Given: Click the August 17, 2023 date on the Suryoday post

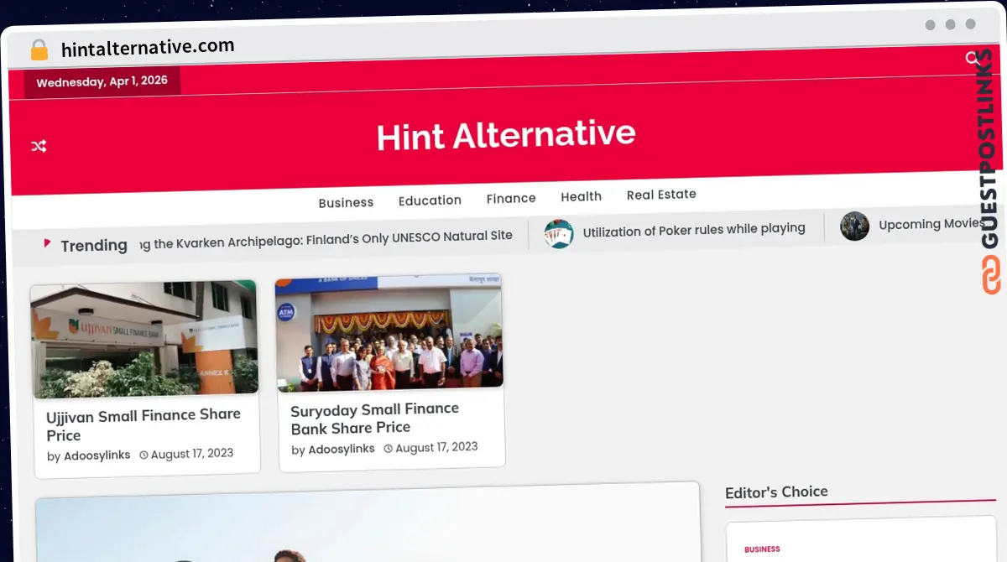Looking at the screenshot, I should point(436,447).
